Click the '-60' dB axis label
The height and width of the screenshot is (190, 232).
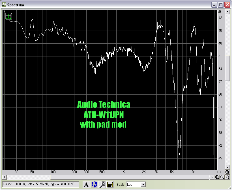pos(220,94)
